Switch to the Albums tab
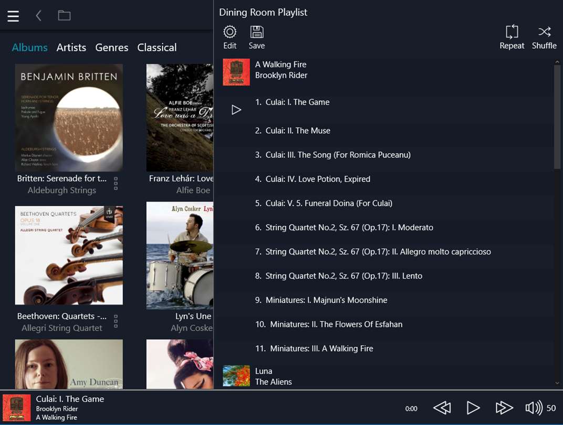This screenshot has width=563, height=425. (x=30, y=47)
